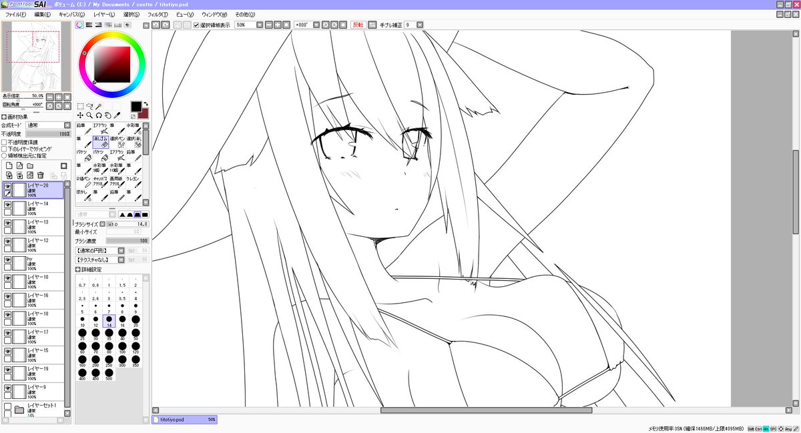Select the hand pan tool
Image resolution: width=801 pixels, height=433 pixels.
(107, 115)
